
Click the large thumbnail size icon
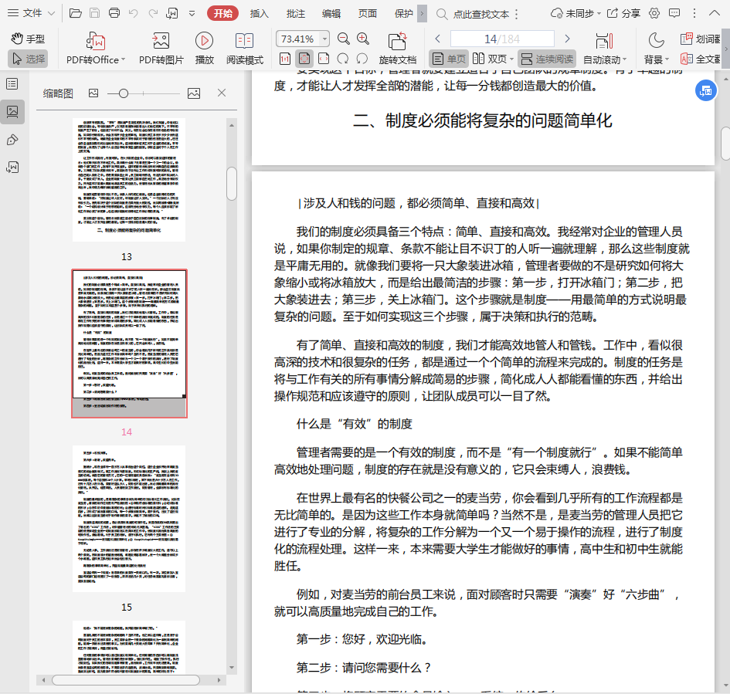coord(194,93)
